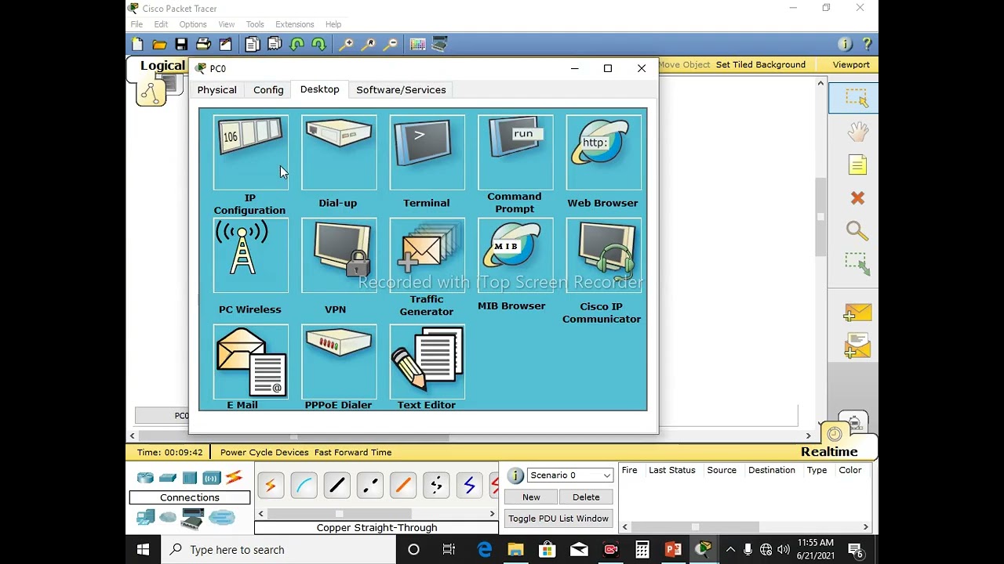Select the blue Coaxial cable lightning icon
Screen dimensions: 1004x564
coord(469,486)
